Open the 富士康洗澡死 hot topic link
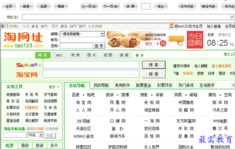The image size is (235, 149). point(222,66)
